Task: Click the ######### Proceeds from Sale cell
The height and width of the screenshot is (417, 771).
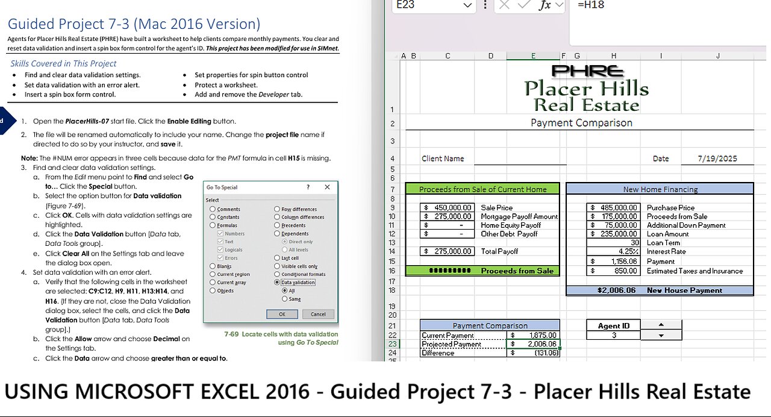Action: click(448, 271)
